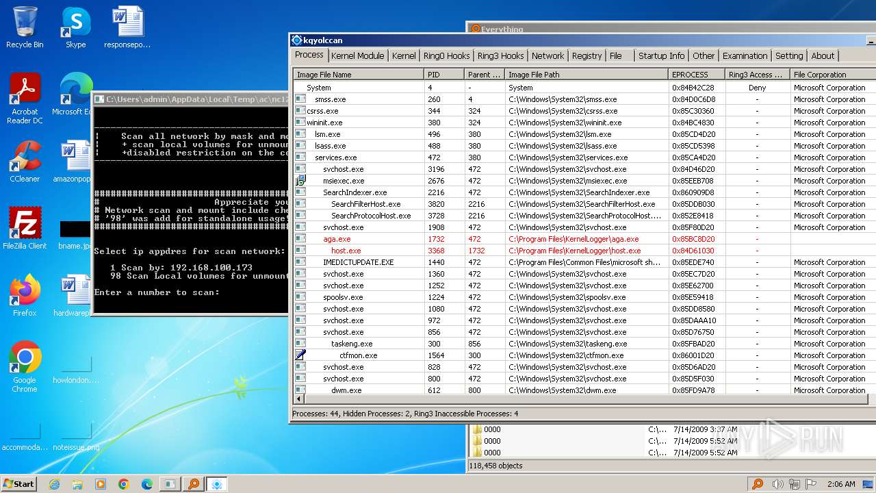Select the aga.exe process row

(x=584, y=239)
